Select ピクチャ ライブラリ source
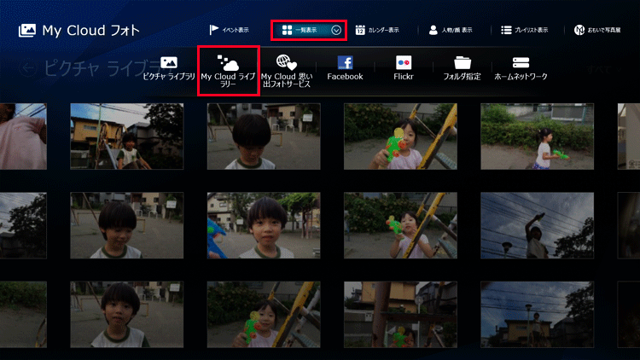This screenshot has width=640, height=360. click(x=169, y=68)
